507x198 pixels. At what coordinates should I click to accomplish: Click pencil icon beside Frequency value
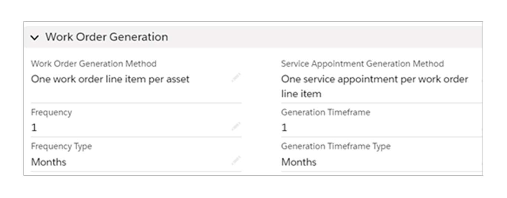coord(236,127)
